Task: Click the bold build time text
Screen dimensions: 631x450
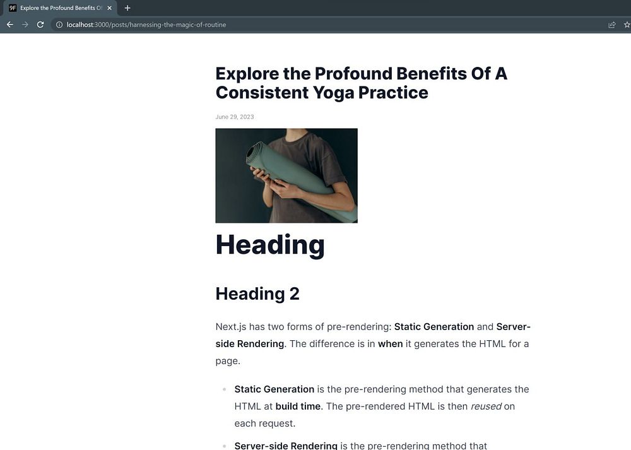Action: point(298,406)
